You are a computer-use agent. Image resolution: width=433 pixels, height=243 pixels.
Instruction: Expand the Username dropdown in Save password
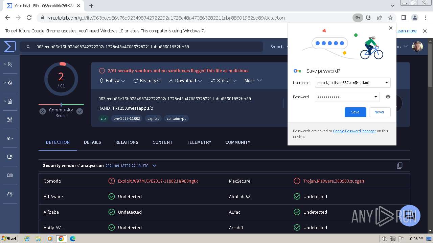click(386, 83)
